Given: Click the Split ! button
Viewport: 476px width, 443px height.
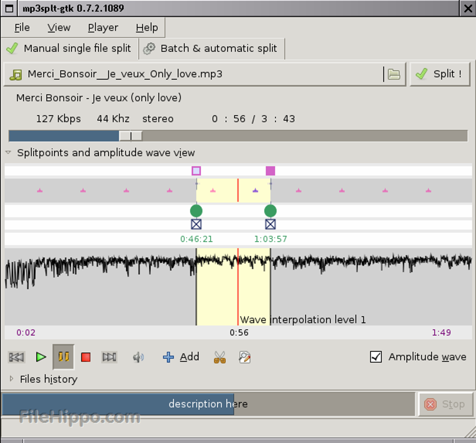Looking at the screenshot, I should (x=440, y=74).
